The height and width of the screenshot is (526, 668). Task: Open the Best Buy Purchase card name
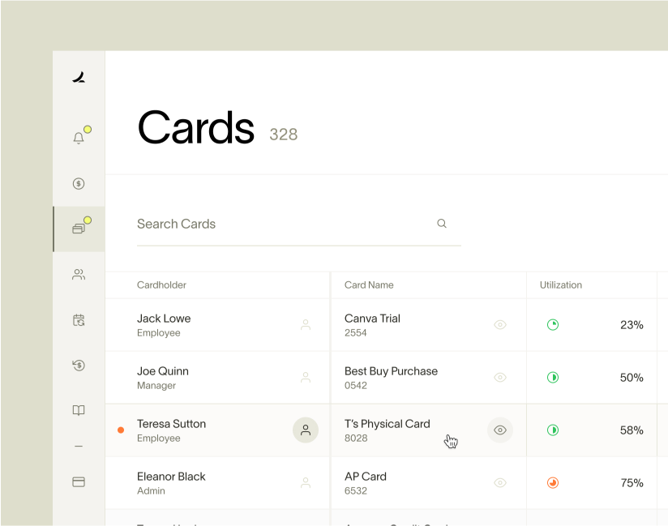[391, 371]
